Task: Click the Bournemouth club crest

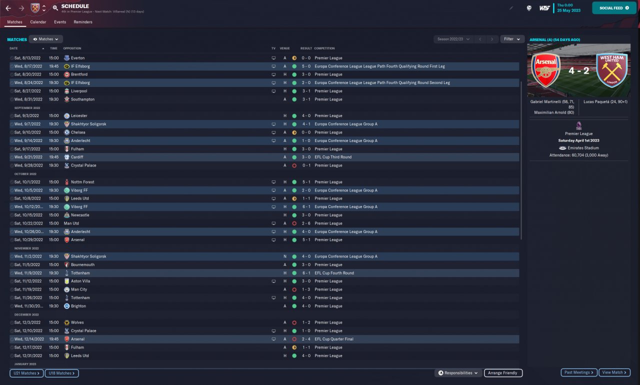Action: [66, 264]
